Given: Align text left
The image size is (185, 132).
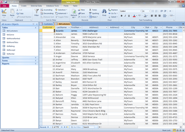Looking at the screenshot, I should pyautogui.click(x=152, y=16).
